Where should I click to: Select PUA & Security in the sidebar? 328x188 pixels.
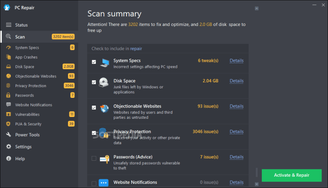pos(39,124)
